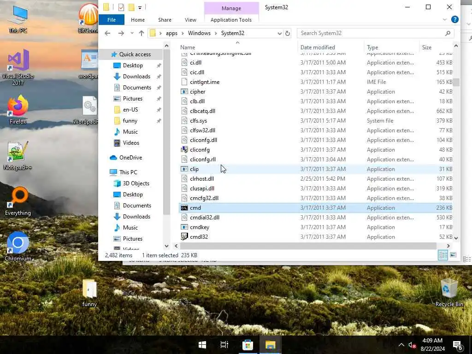
Task: Open address bar history dropdown
Action: pyautogui.click(x=280, y=33)
